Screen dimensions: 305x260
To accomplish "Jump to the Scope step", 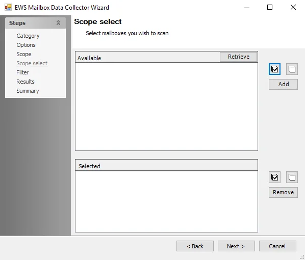I will (24, 54).
